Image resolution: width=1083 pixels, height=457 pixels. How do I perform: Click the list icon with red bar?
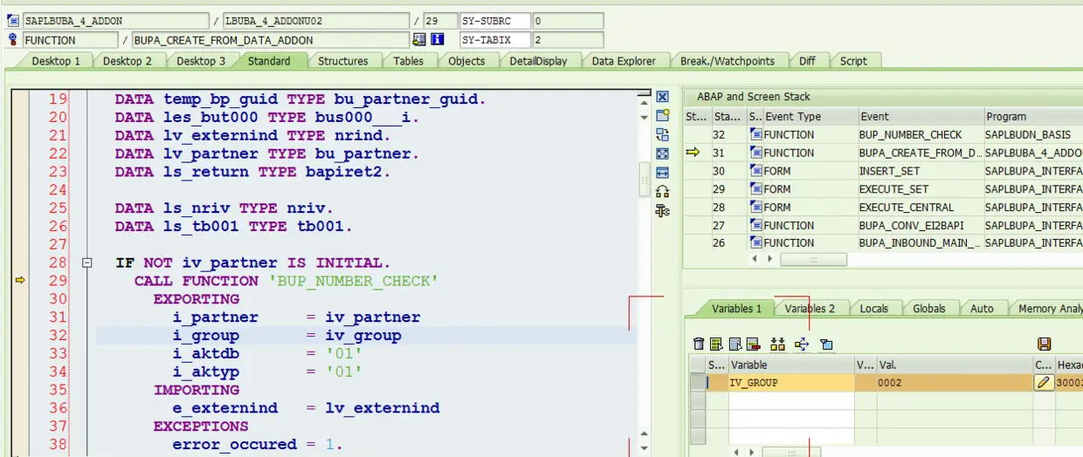click(753, 344)
